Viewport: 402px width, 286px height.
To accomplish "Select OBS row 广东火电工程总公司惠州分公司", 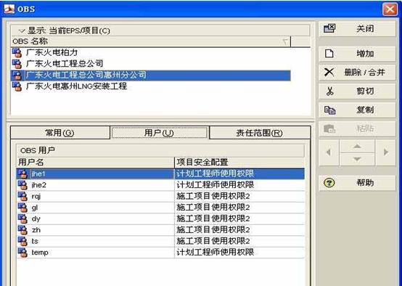I will click(x=151, y=75).
